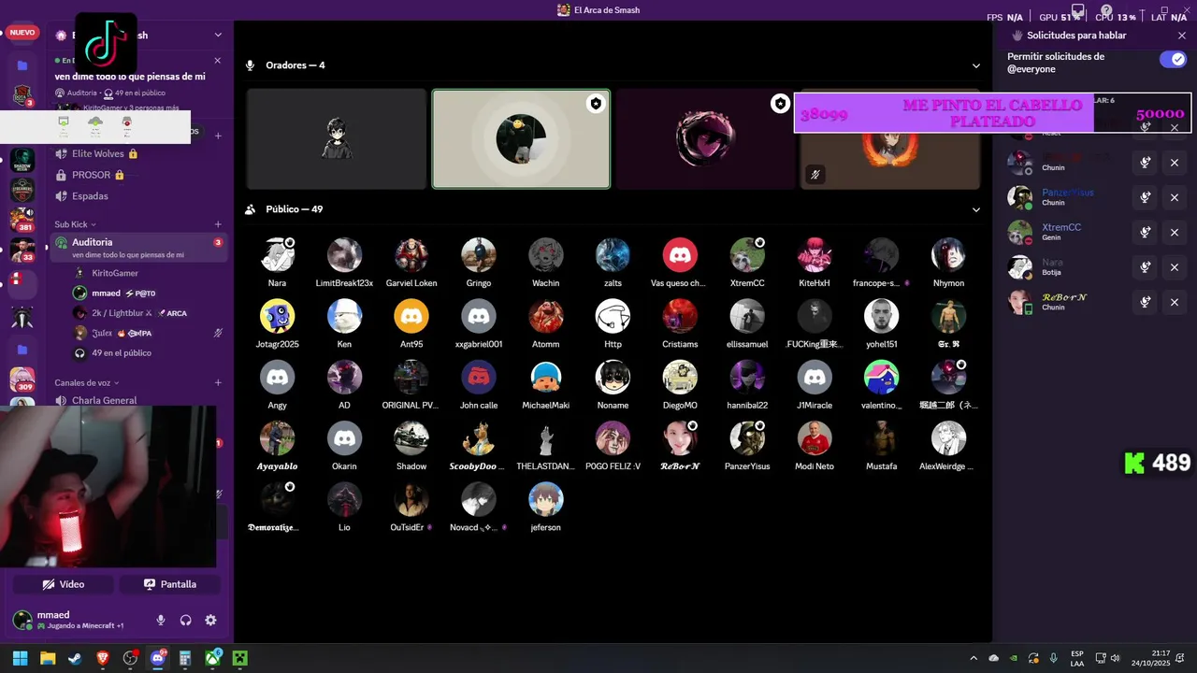Dismiss ReBorN's speak request

pos(1175,302)
